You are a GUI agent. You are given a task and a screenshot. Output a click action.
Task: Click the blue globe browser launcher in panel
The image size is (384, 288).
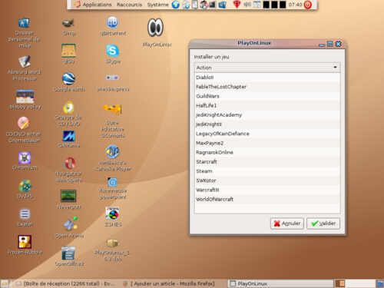tap(175, 5)
